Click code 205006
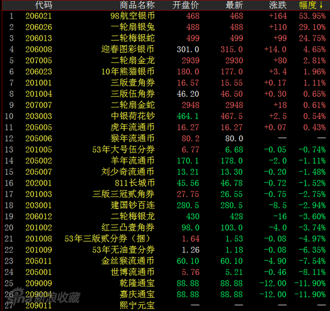This screenshot has width=330, height=311. point(39,139)
